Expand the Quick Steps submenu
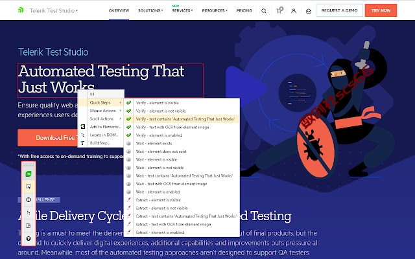This screenshot has height=259, width=415. point(101,102)
